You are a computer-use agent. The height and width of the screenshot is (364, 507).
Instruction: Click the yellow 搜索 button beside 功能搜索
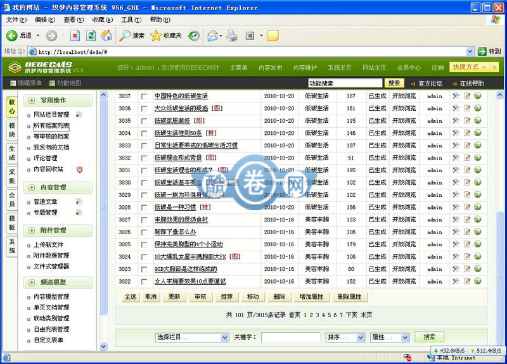coord(394,84)
